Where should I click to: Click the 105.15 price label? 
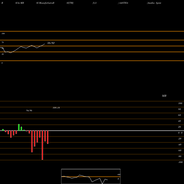pyautogui.click(x=56, y=108)
